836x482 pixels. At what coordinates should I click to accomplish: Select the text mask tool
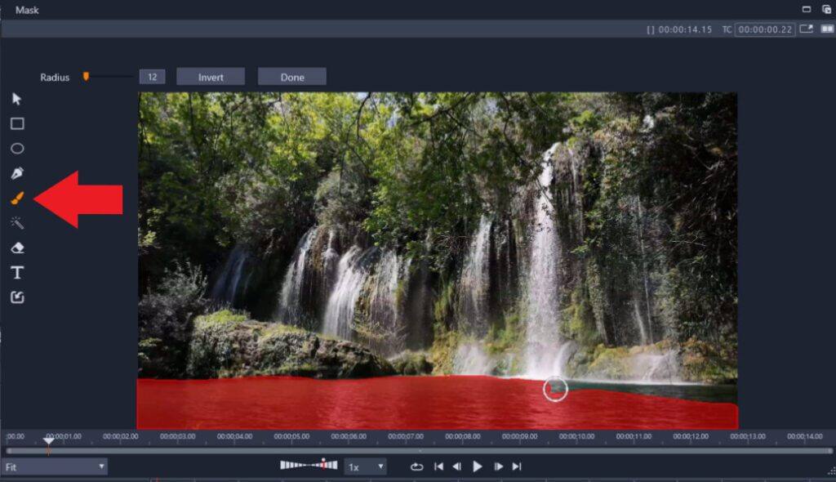(x=17, y=271)
